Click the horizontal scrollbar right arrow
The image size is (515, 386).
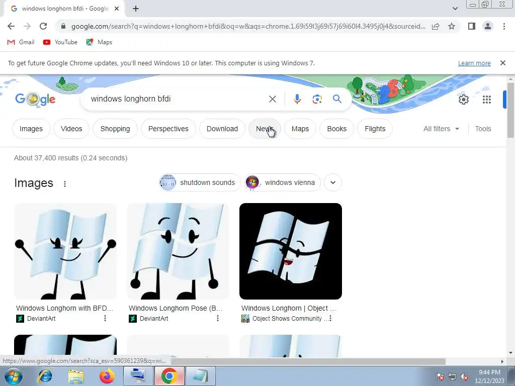[x=502, y=361]
